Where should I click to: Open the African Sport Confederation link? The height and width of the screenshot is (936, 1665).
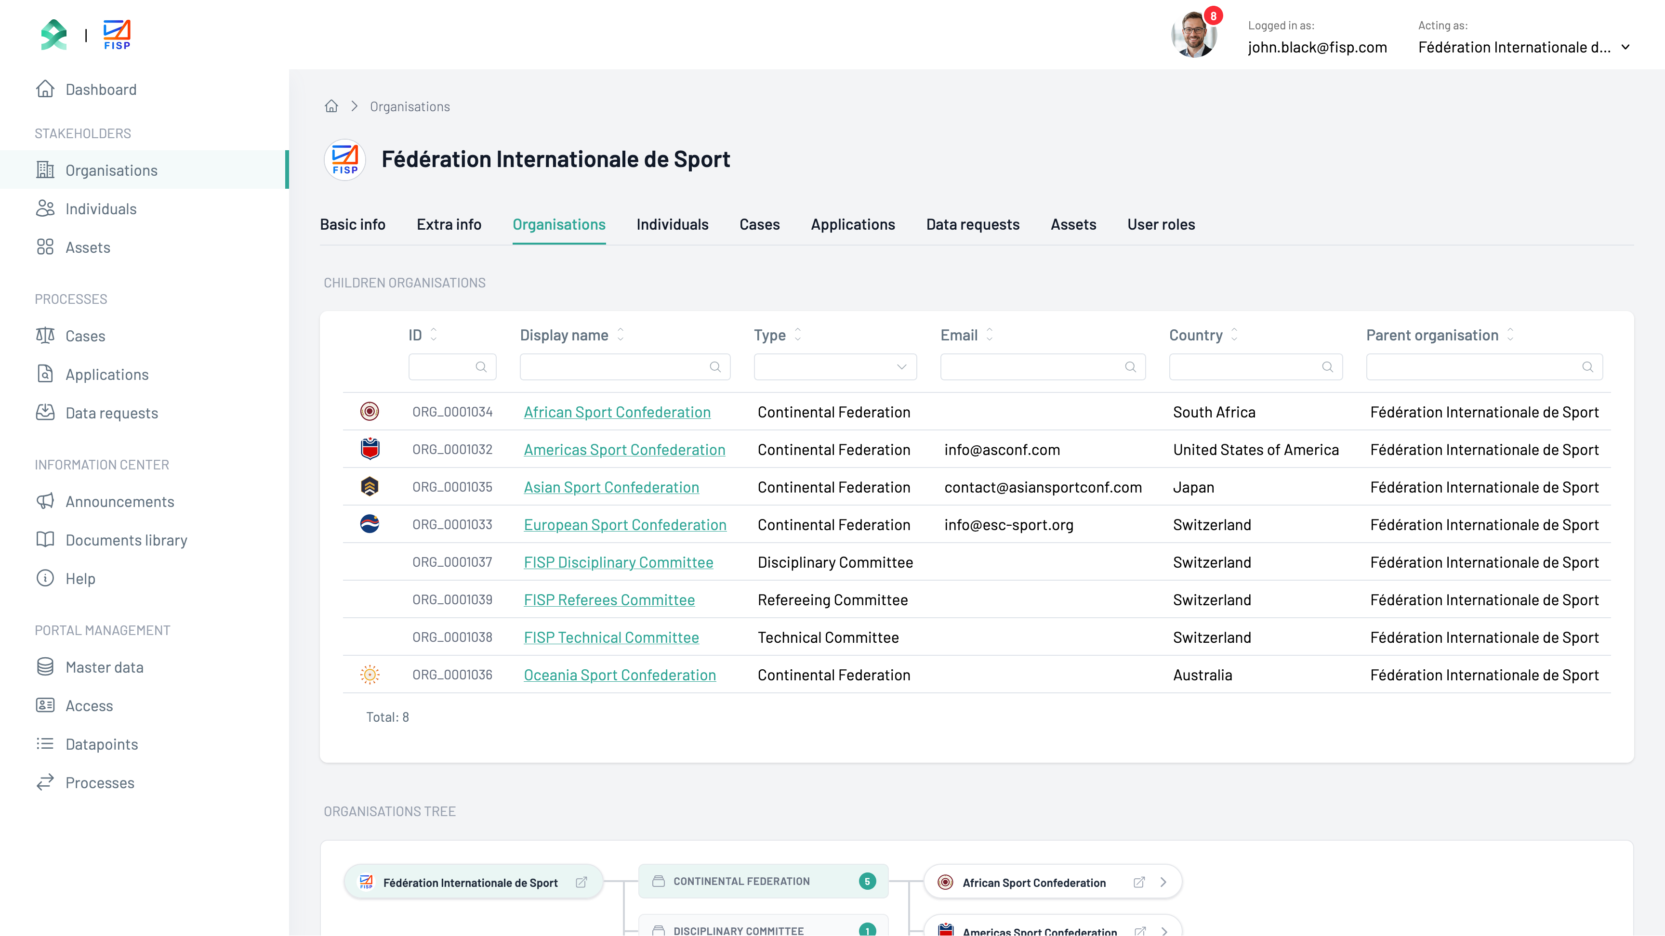point(617,412)
